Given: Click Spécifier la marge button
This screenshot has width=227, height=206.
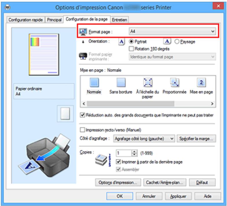Looking at the screenshot, I should click(x=196, y=139).
